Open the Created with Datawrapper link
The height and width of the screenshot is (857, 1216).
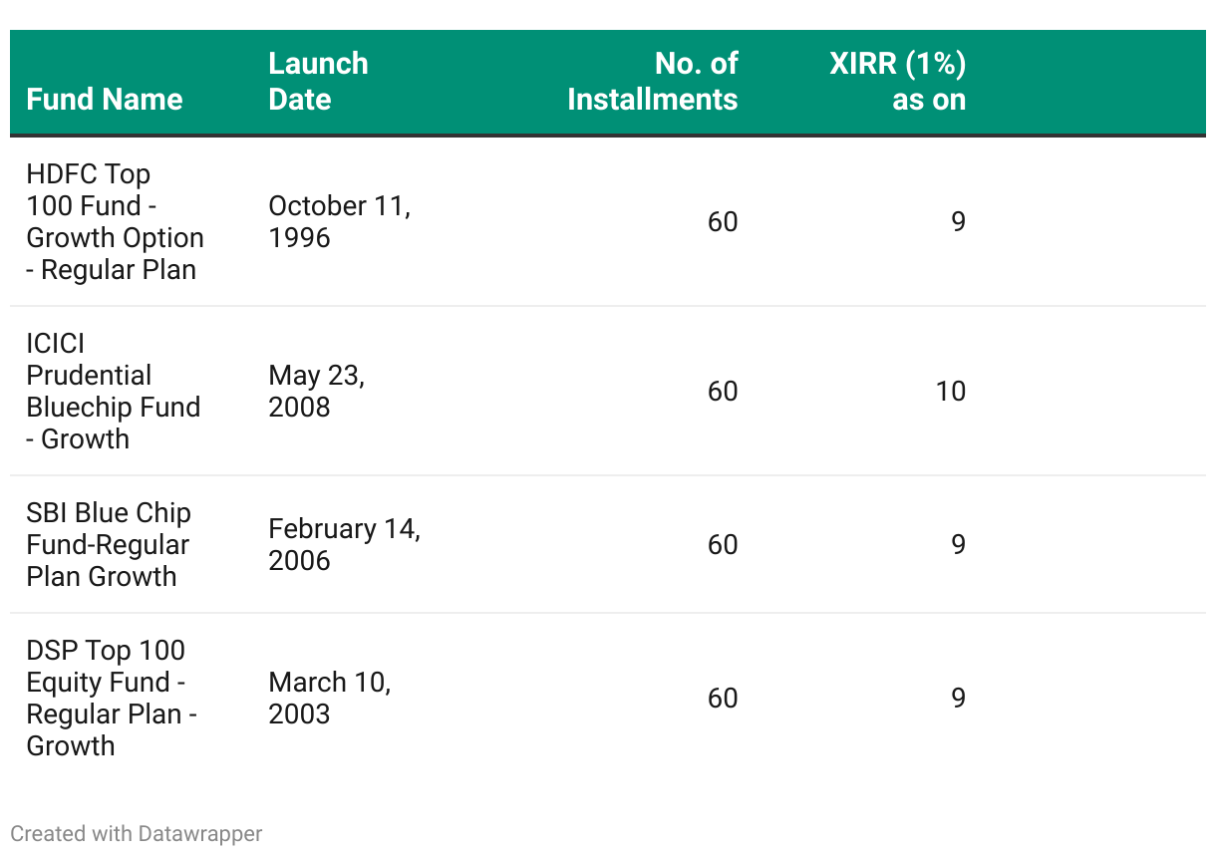click(x=137, y=833)
